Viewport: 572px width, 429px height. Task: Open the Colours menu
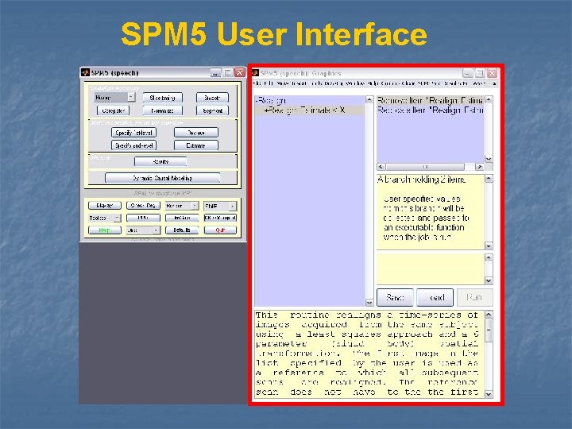pos(390,83)
